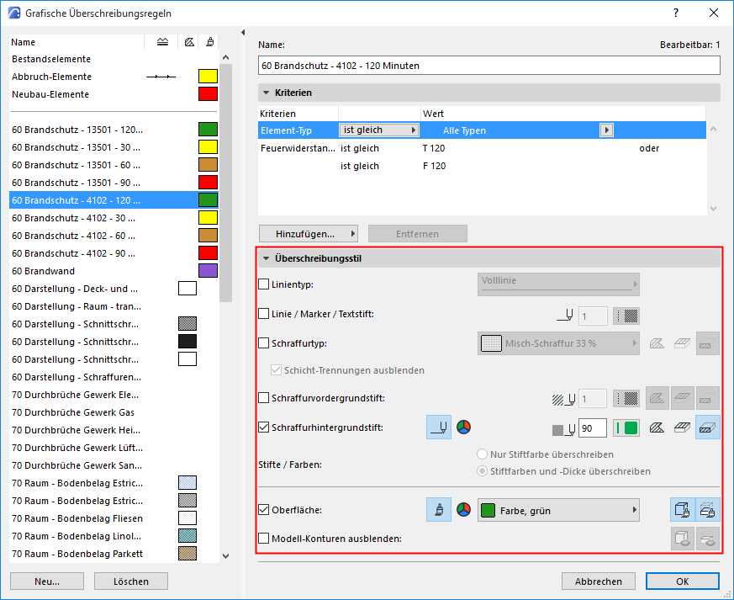
Task: Select rule 70 Raum - Bodenbelag Parkett
Action: point(114,554)
